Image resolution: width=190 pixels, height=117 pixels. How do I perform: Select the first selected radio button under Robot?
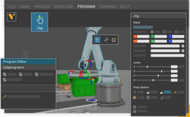[x=152, y=32]
